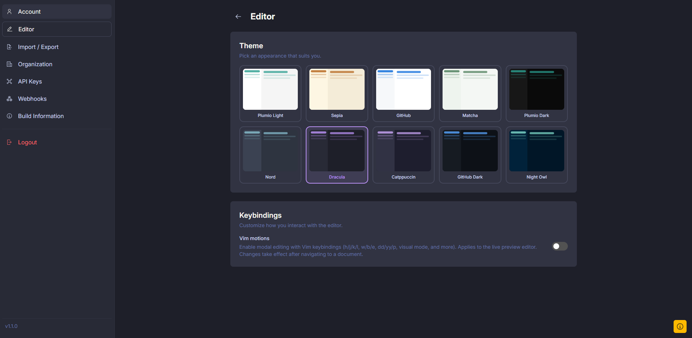
Task: Pick the GitHub light theme
Action: tap(404, 94)
